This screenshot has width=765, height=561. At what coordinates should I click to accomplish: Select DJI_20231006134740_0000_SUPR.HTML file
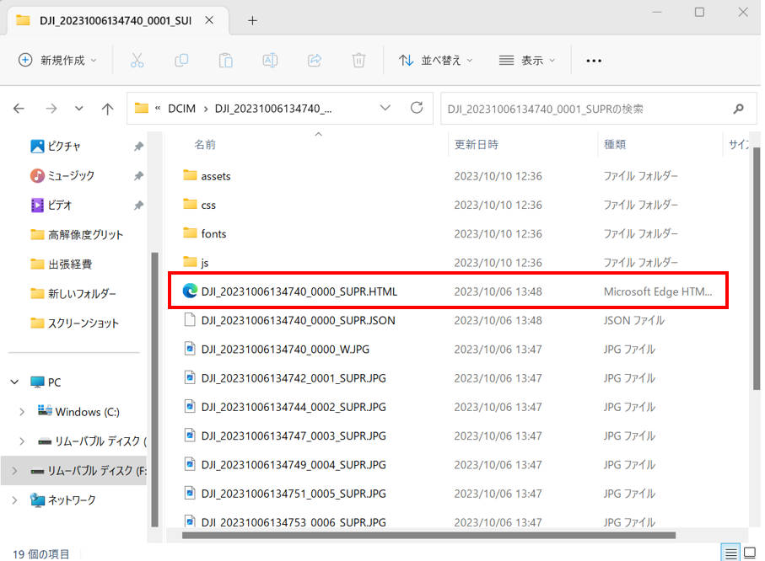pos(299,291)
